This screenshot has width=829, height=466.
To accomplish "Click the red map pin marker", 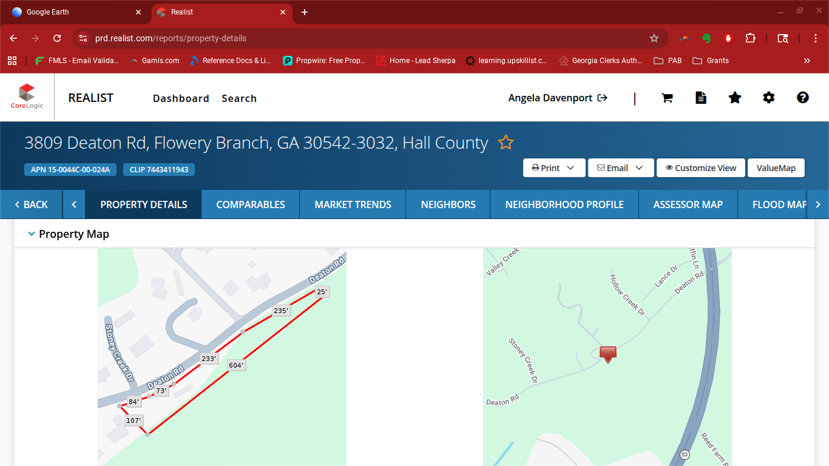I will coord(608,354).
